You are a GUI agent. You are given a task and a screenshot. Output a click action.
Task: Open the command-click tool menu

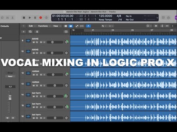[111, 26]
